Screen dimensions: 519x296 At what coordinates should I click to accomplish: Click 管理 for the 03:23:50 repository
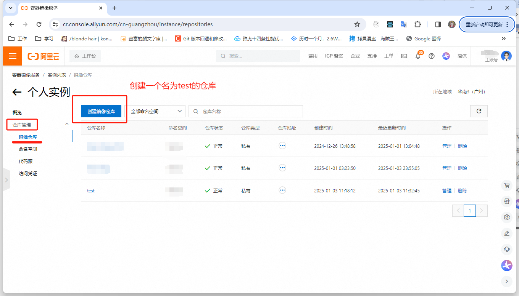tap(447, 168)
